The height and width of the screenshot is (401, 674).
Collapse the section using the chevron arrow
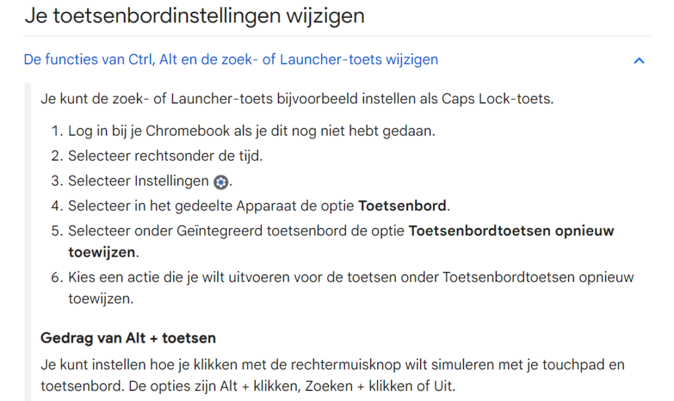pos(638,61)
